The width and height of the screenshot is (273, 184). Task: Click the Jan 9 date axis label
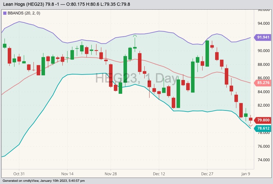tap(245, 174)
